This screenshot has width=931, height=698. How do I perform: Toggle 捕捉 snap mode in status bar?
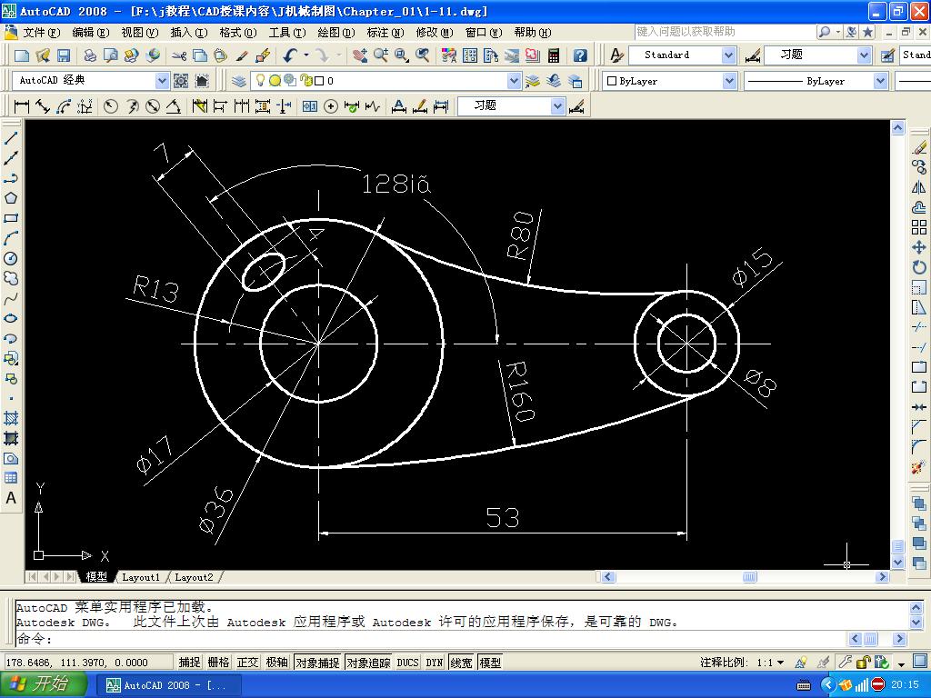[x=189, y=663]
